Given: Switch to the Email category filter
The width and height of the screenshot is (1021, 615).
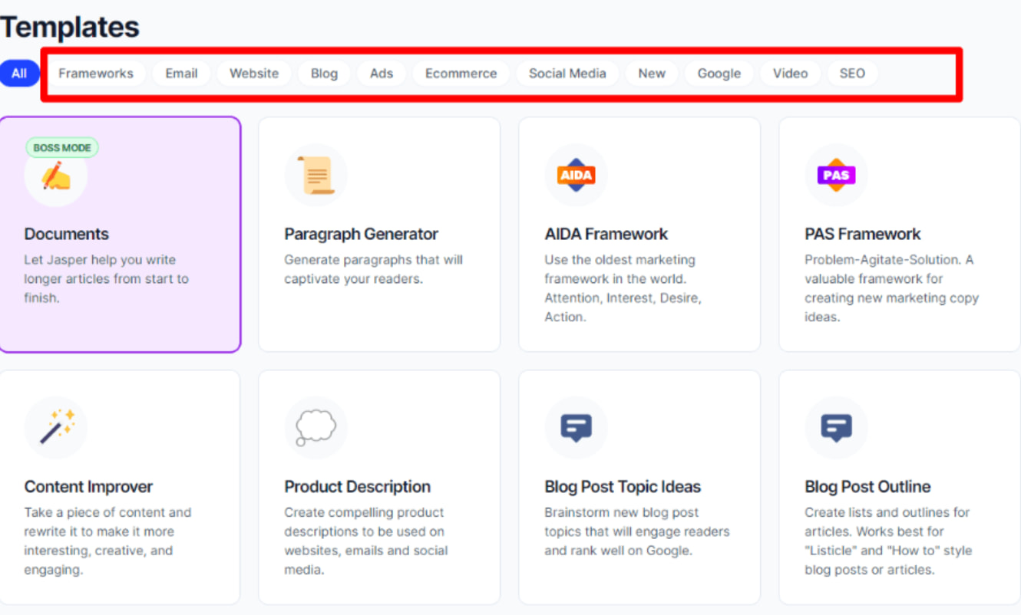Looking at the screenshot, I should tap(182, 74).
